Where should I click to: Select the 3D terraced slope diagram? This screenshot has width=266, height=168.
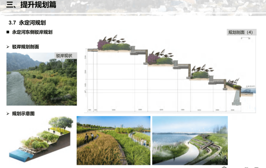point(41,139)
